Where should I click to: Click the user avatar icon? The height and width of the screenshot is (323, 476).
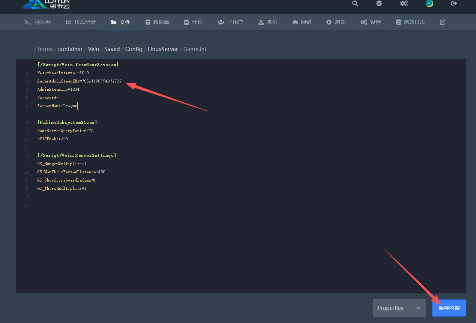[x=429, y=4]
